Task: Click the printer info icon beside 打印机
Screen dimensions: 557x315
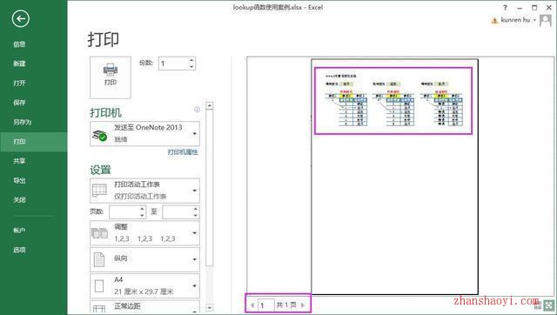Action: click(x=197, y=110)
